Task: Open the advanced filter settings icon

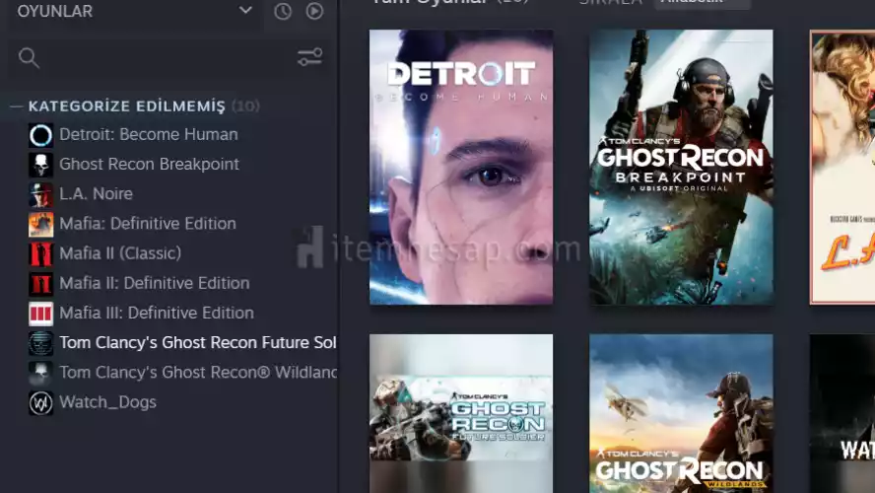Action: 309,58
